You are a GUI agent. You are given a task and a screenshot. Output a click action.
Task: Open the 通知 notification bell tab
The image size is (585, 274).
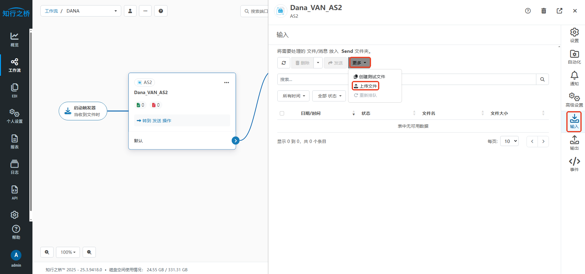[x=574, y=78]
